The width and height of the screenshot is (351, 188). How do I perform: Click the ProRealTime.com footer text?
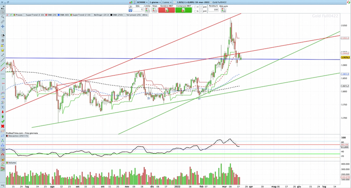(22, 133)
